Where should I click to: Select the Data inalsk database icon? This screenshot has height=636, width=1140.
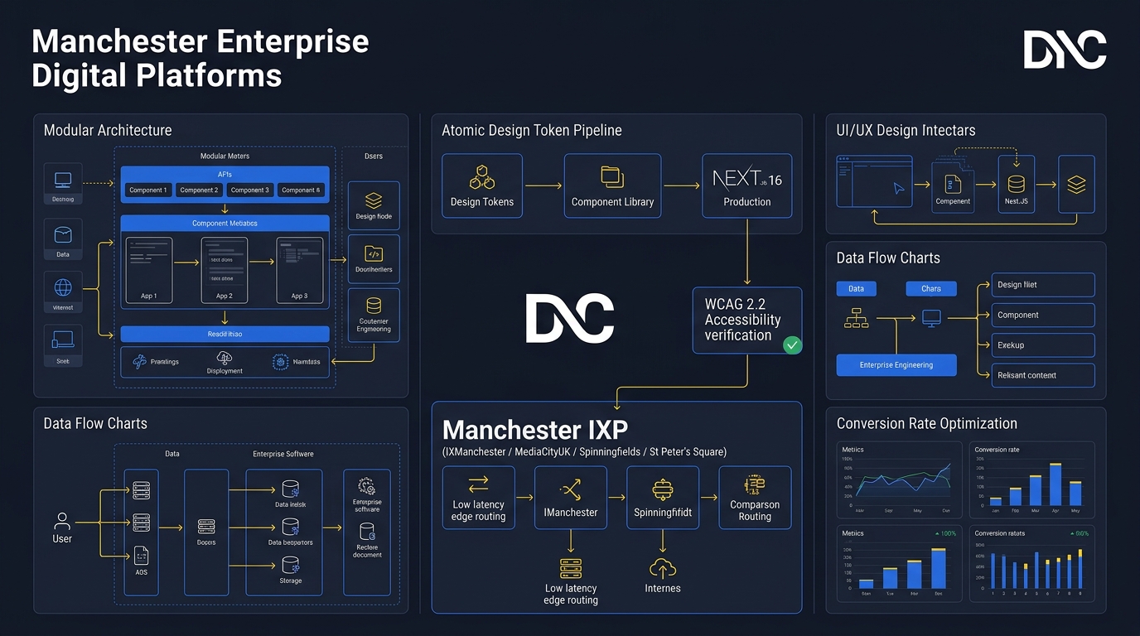click(291, 489)
